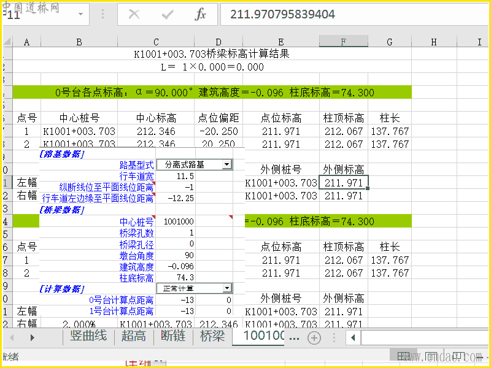Click the green 0号台各点标高 header row
This screenshot has width=491, height=368.
tap(212, 93)
